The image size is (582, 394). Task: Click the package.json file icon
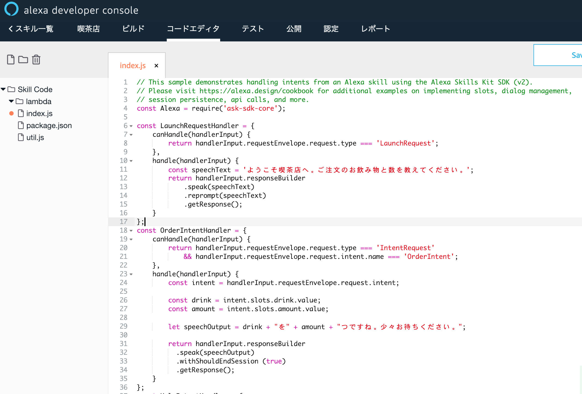tap(21, 125)
